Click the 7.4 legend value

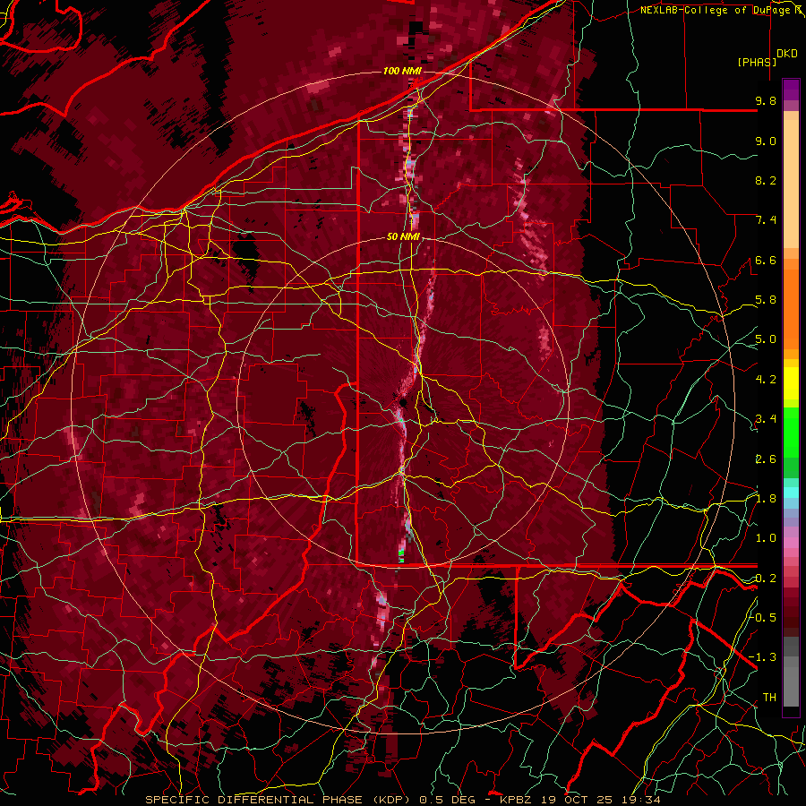coord(766,220)
